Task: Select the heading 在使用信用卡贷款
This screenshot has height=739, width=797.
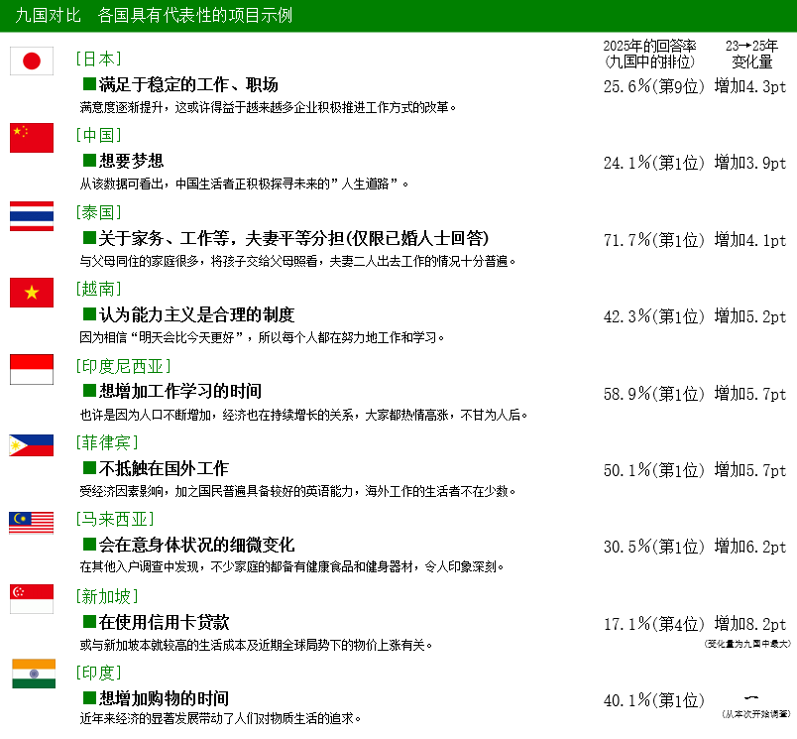Action: [x=164, y=622]
